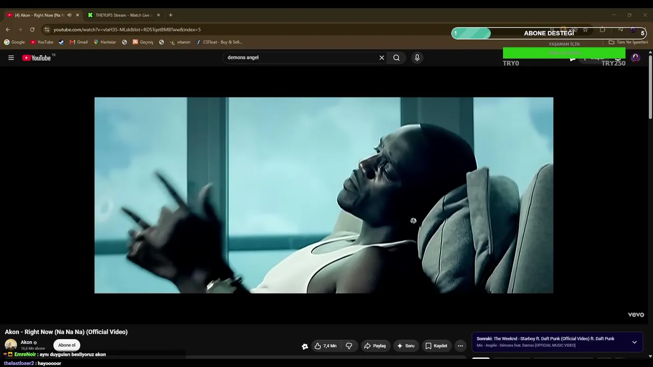Open the Steam bookmark icon
This screenshot has width=653, height=367.
(x=61, y=42)
